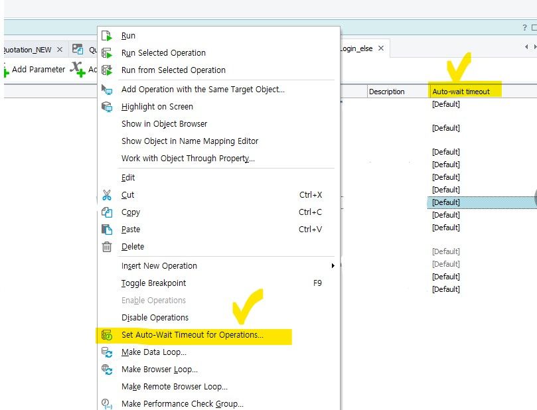Click the Auto-wait timeout column header
537x410 pixels.
point(461,92)
